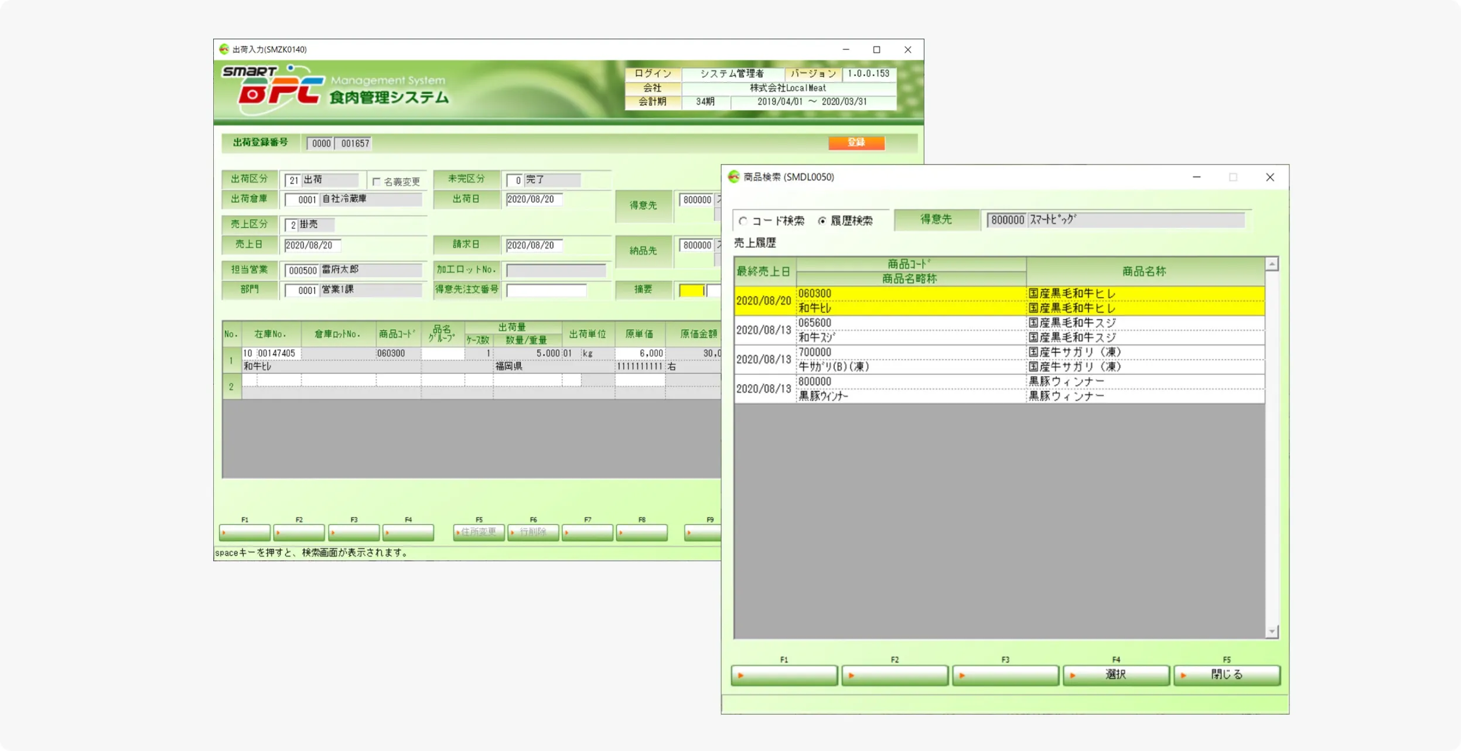Click the 未完区分 code field showing 0
Image resolution: width=1461 pixels, height=751 pixels.
point(514,180)
